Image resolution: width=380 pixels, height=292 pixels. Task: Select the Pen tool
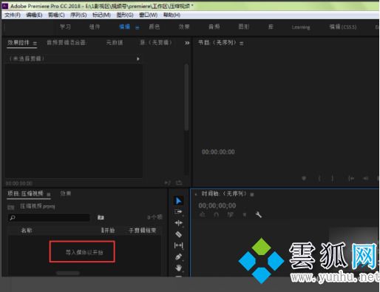(178, 257)
